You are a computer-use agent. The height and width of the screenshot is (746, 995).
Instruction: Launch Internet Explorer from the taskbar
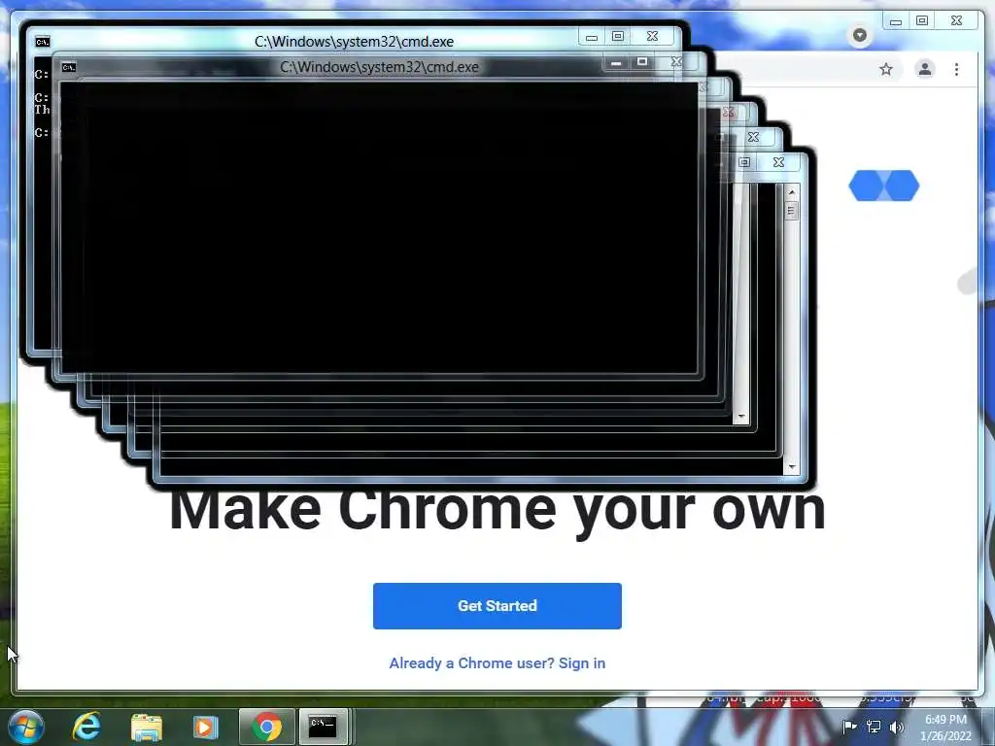click(x=86, y=727)
